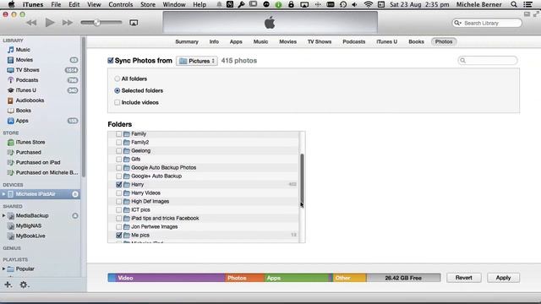Viewport: 541px width, 304px height.
Task: Click the Fast forward button
Action: click(68, 23)
